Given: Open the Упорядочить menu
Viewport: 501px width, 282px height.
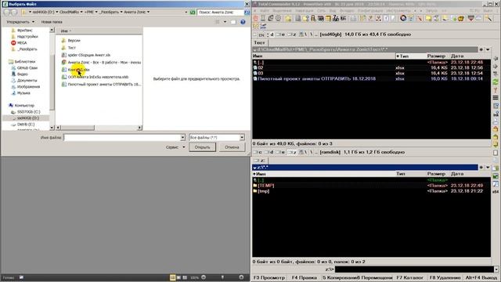Looking at the screenshot, I should pyautogui.click(x=20, y=22).
